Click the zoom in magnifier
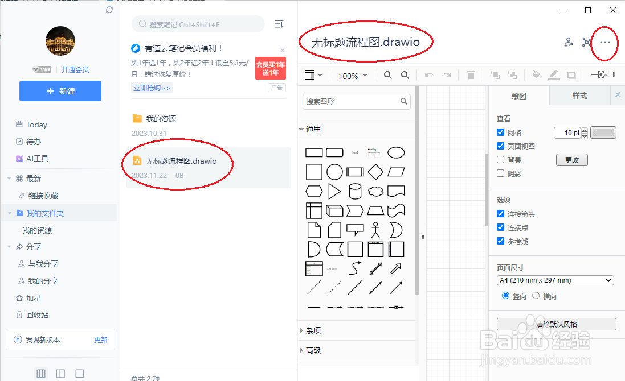This screenshot has width=625, height=381. click(388, 74)
